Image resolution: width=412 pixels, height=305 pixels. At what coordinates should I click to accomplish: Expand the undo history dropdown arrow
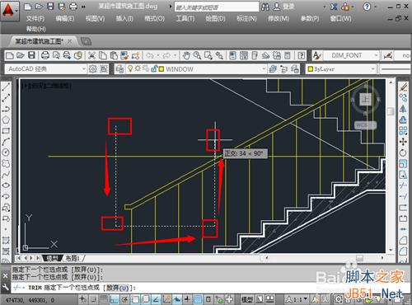[158, 55]
